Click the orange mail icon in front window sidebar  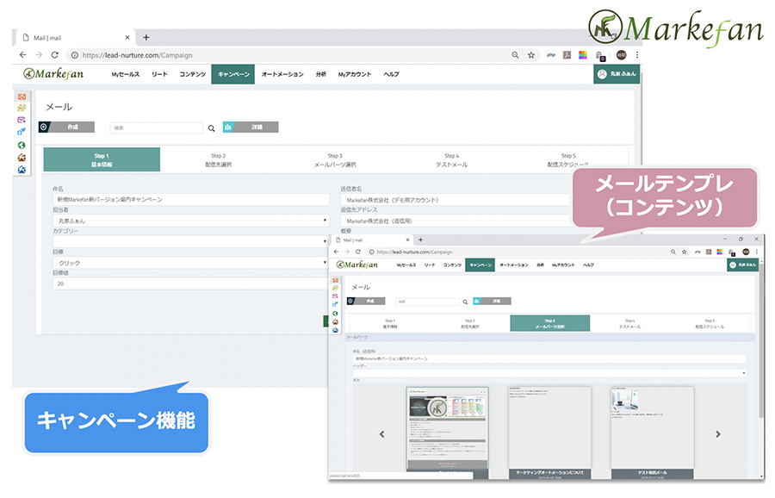tap(335, 280)
